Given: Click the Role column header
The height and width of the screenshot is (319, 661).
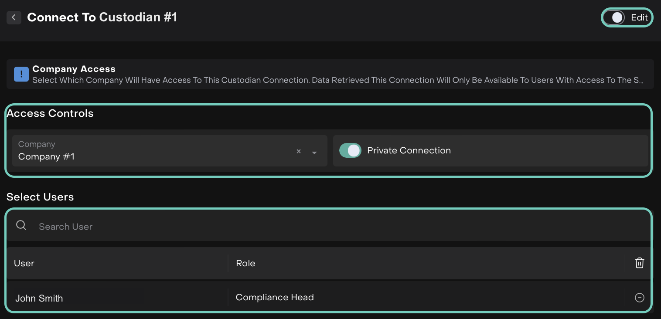Looking at the screenshot, I should 245,263.
